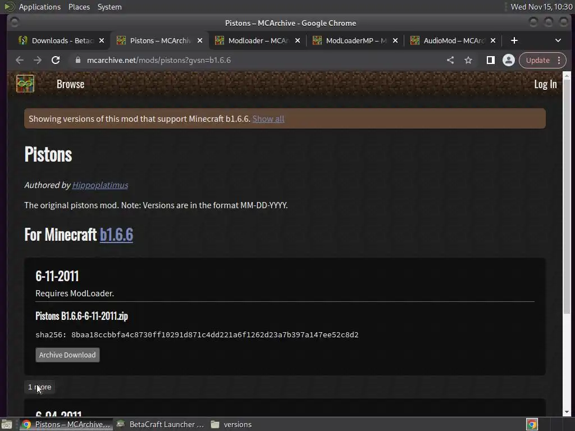The height and width of the screenshot is (431, 575).
Task: Click the Chrome tray icon in taskbar
Action: (x=532, y=424)
